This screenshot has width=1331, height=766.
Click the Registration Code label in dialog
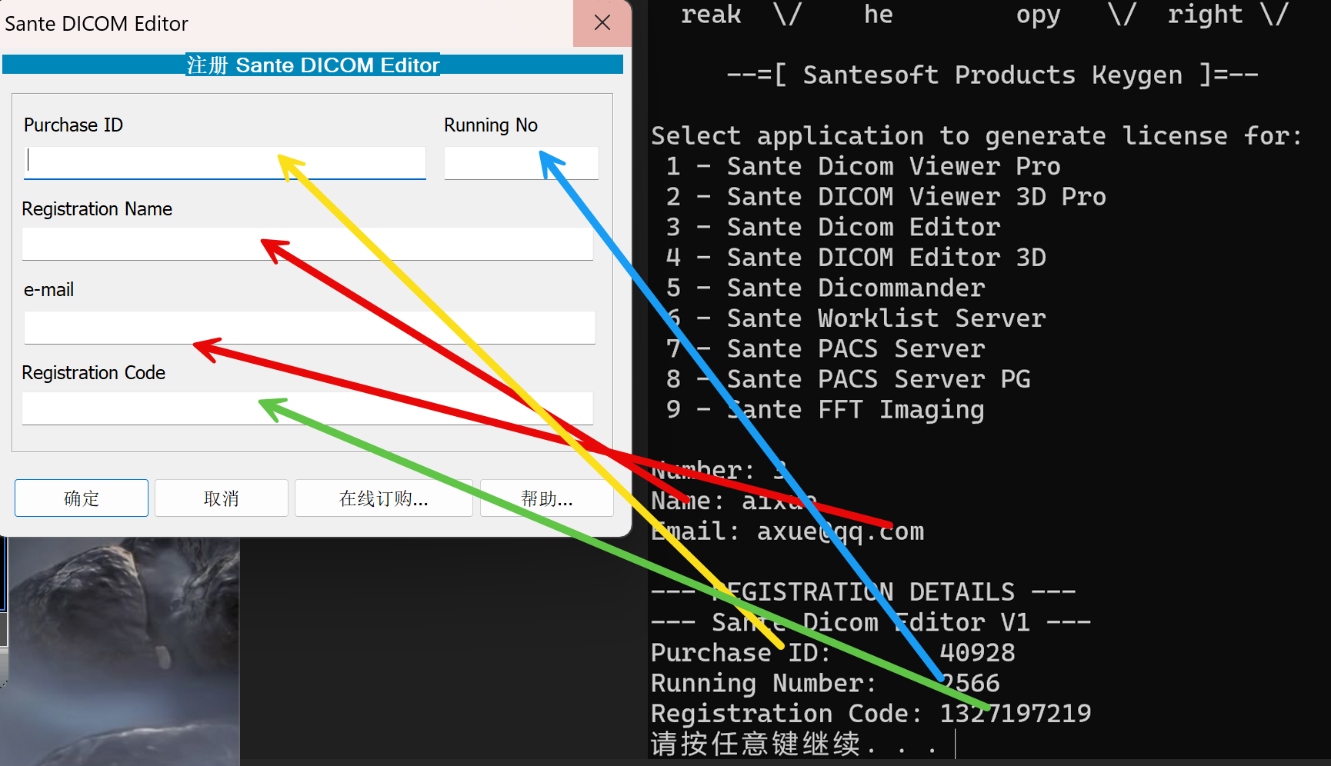point(93,373)
